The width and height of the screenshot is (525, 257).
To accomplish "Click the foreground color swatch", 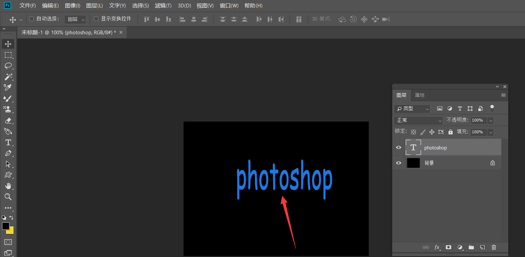I will click(x=5, y=226).
